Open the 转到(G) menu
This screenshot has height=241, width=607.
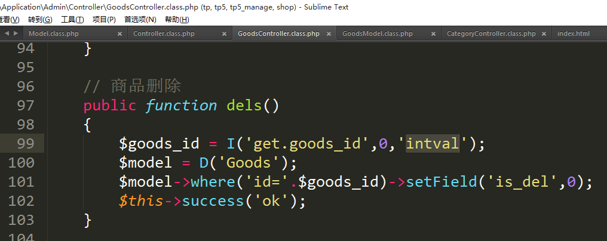[40, 19]
